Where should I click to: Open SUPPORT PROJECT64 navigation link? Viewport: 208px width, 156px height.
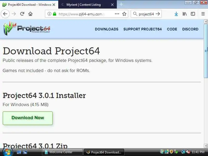[142, 29]
